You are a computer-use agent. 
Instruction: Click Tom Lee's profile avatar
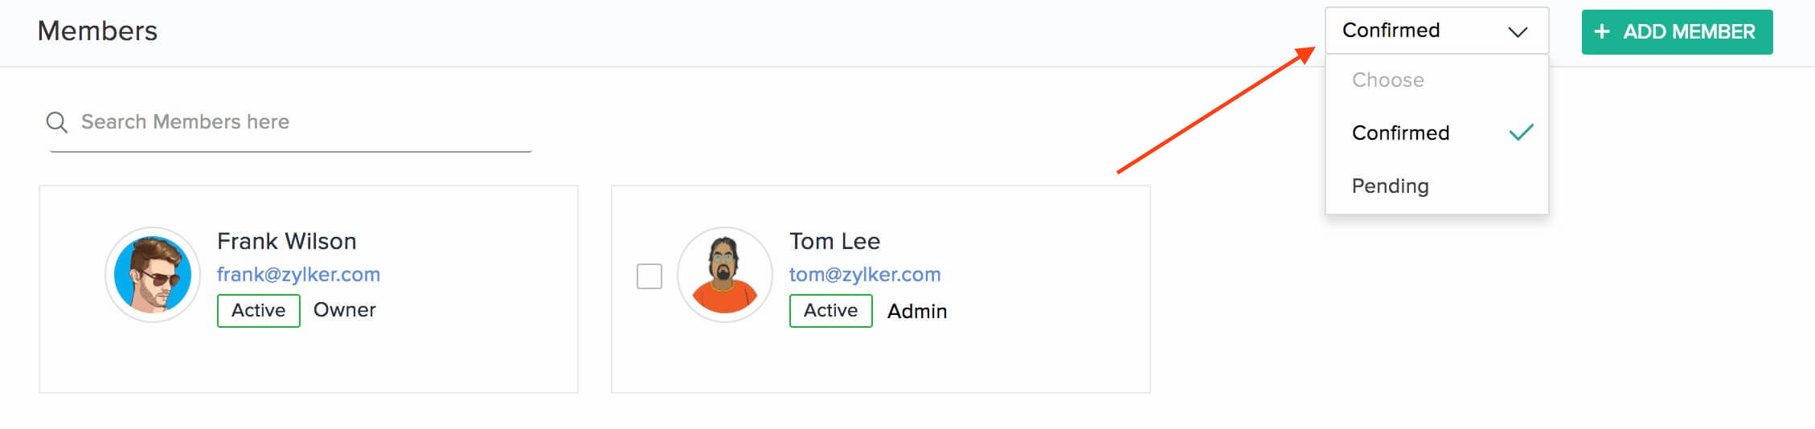725,275
